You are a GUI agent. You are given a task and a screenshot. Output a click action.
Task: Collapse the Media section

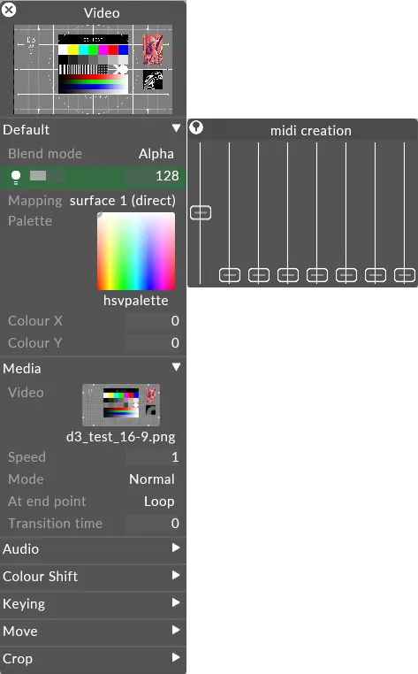[x=176, y=367]
